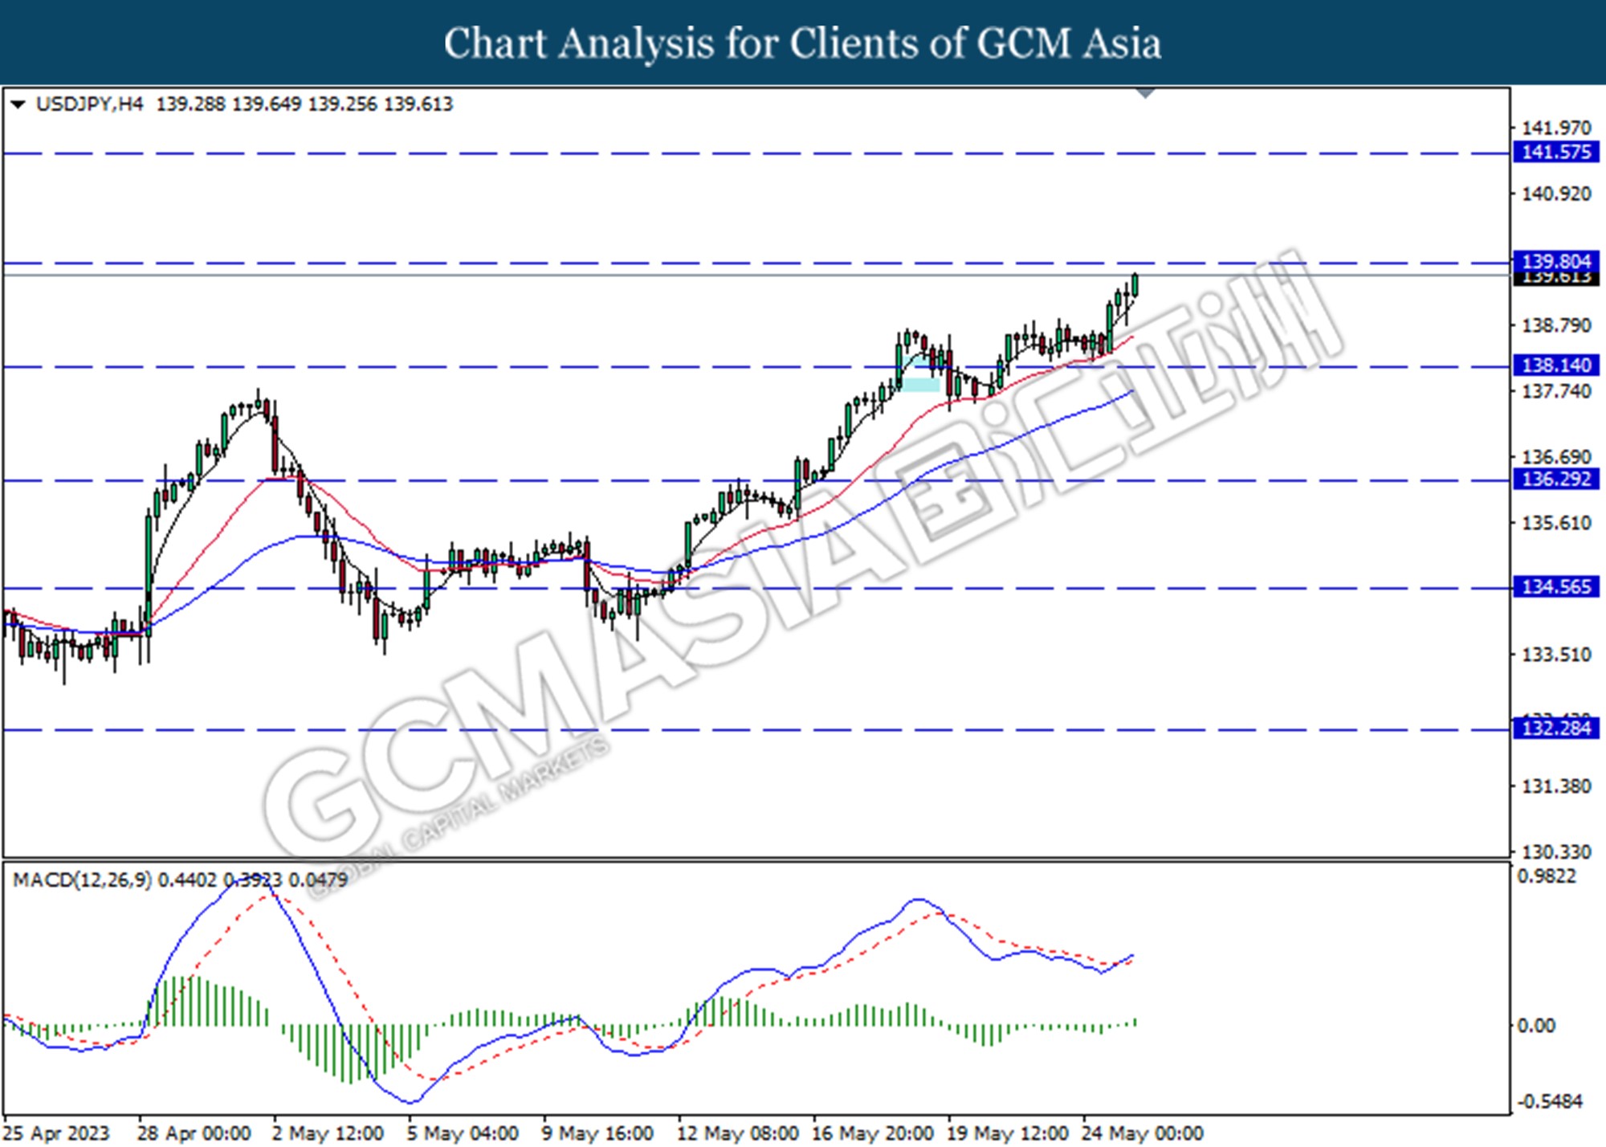Click the 136.690 axis price value
Screen dimensions: 1606x1147
1556,457
